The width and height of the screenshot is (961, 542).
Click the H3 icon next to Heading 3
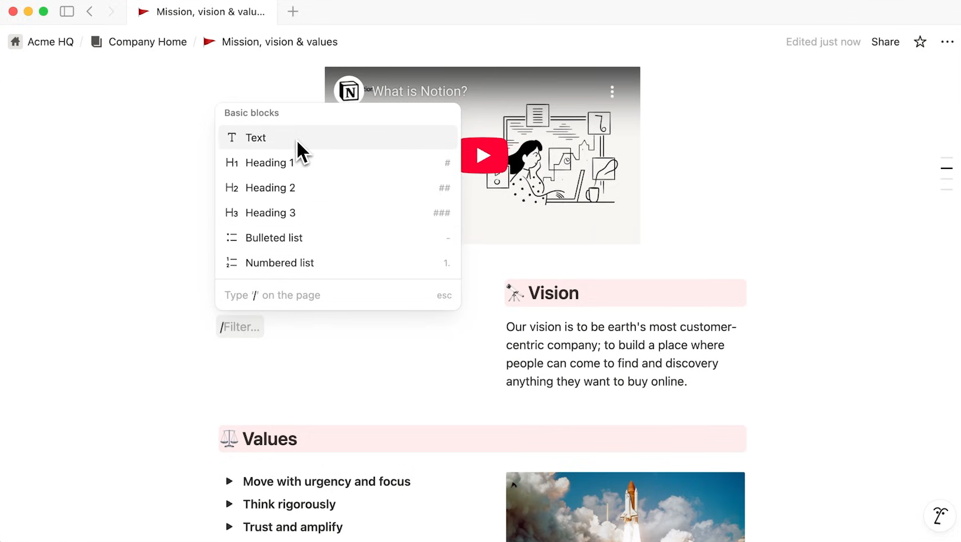click(x=232, y=212)
